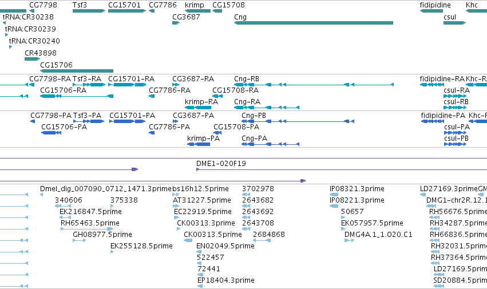Click transcript Tsf3-RA
Image resolution: width=487 pixels, height=289 pixels.
point(89,85)
